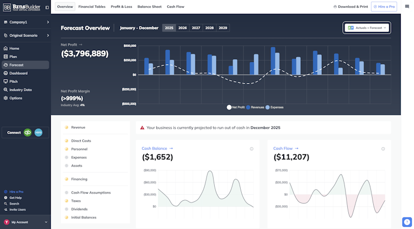The height and width of the screenshot is (229, 414).
Task: Open the Actuals + Forecast dropdown
Action: [367, 28]
